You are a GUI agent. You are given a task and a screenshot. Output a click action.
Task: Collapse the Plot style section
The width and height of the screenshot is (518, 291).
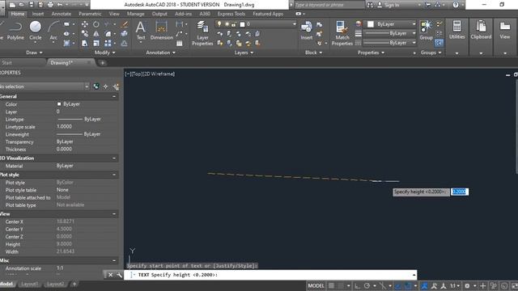[114, 175]
